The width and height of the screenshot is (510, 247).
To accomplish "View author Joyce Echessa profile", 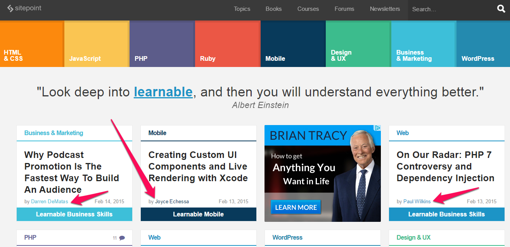I will coord(172,201).
